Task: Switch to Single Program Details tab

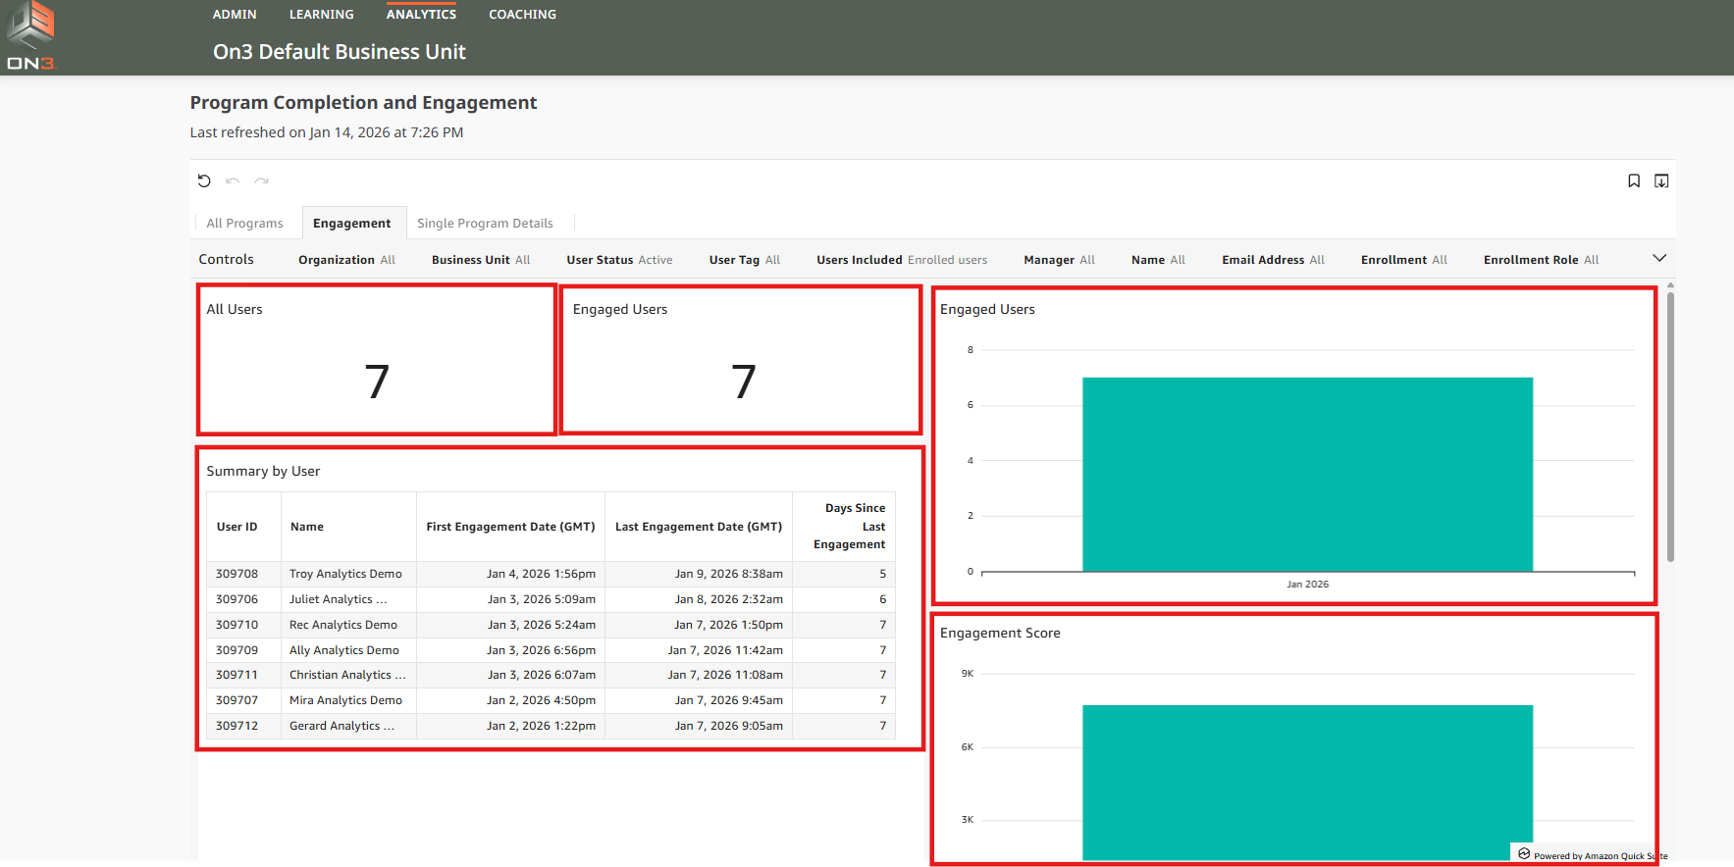Action: 485,224
